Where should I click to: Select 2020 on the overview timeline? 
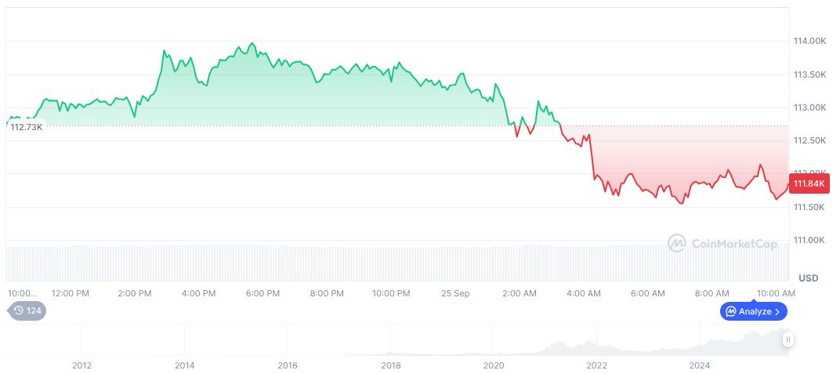tap(494, 365)
